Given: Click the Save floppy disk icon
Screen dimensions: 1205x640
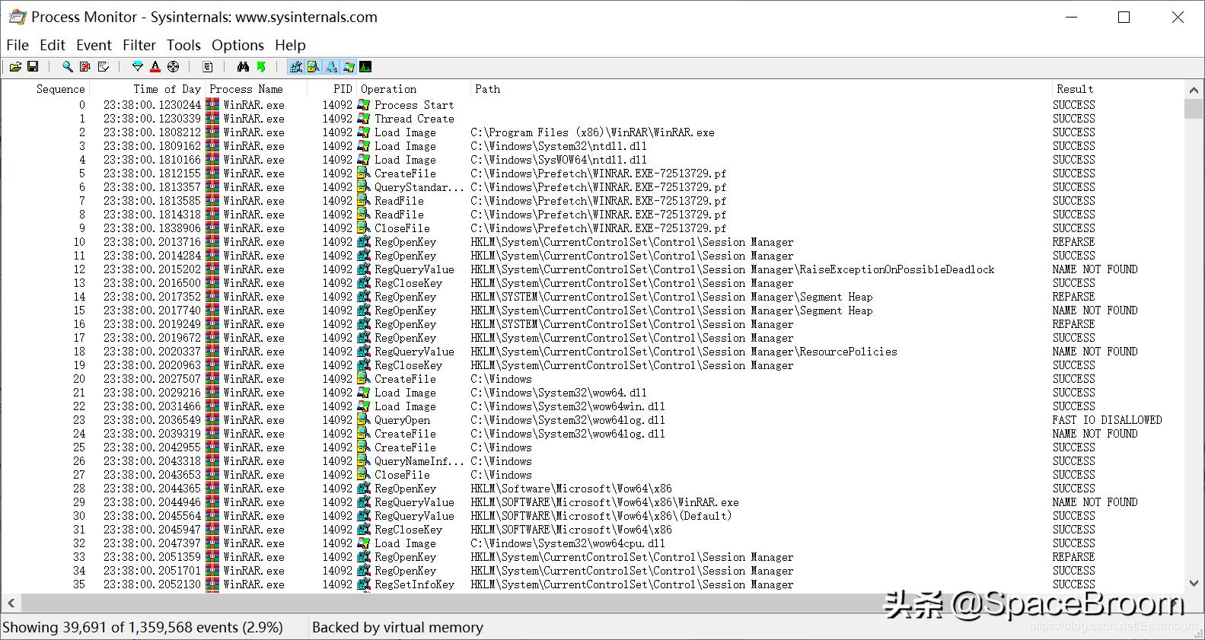Looking at the screenshot, I should [x=33, y=67].
